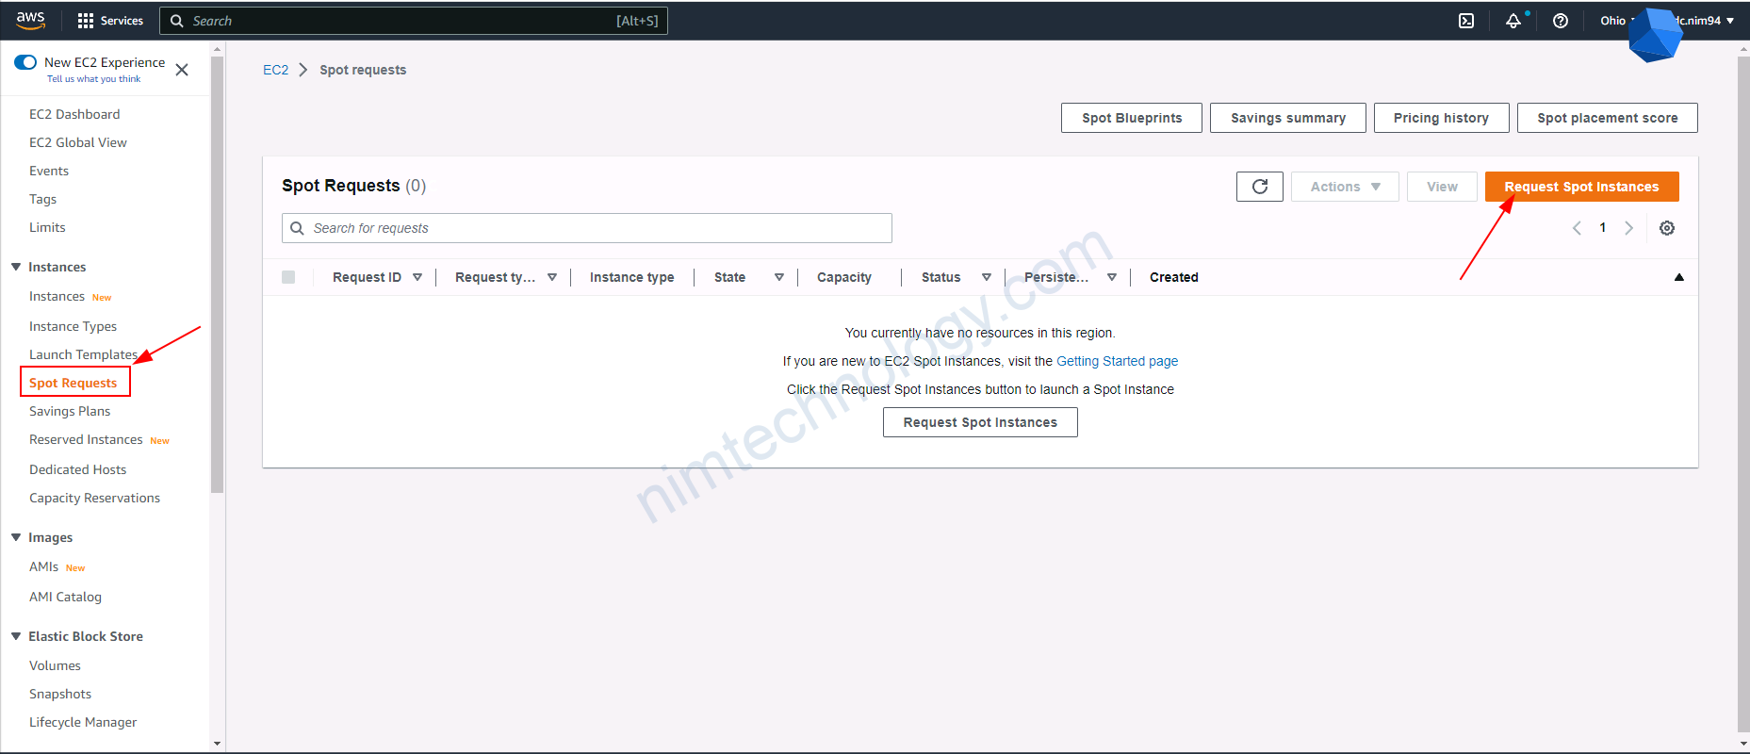Collapse the Instances sidebar section
1750x754 pixels.
point(16,267)
